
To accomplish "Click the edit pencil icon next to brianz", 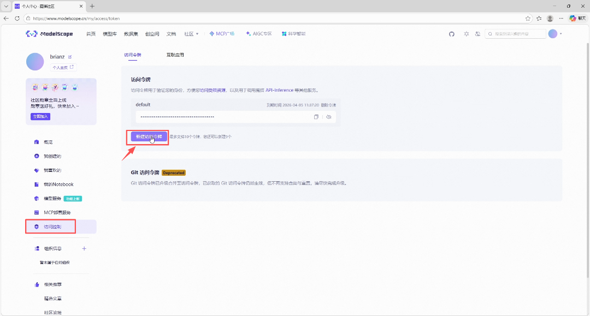I will tap(69, 57).
